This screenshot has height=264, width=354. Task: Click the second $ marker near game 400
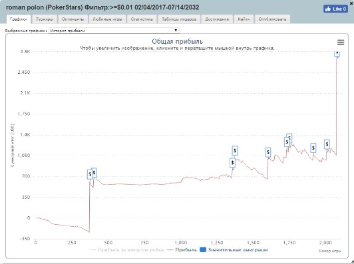click(94, 173)
